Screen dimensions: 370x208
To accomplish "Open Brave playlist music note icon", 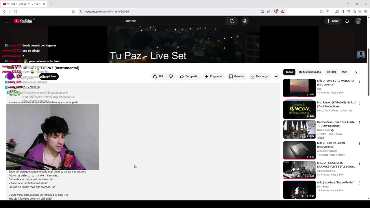I will pos(337,12).
